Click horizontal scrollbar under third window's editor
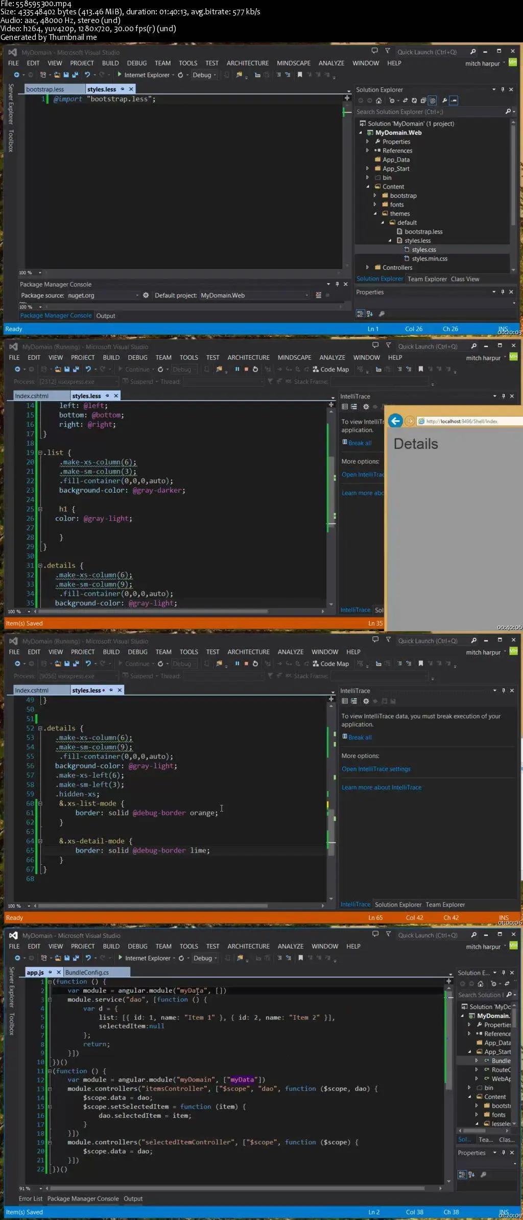 pyautogui.click(x=179, y=906)
